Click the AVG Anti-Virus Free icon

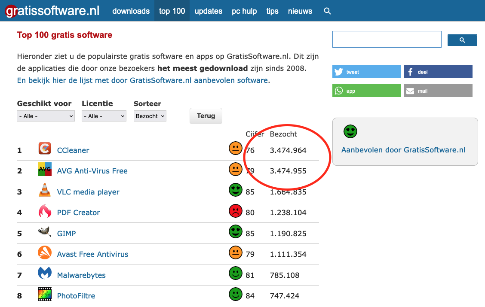[45, 170]
